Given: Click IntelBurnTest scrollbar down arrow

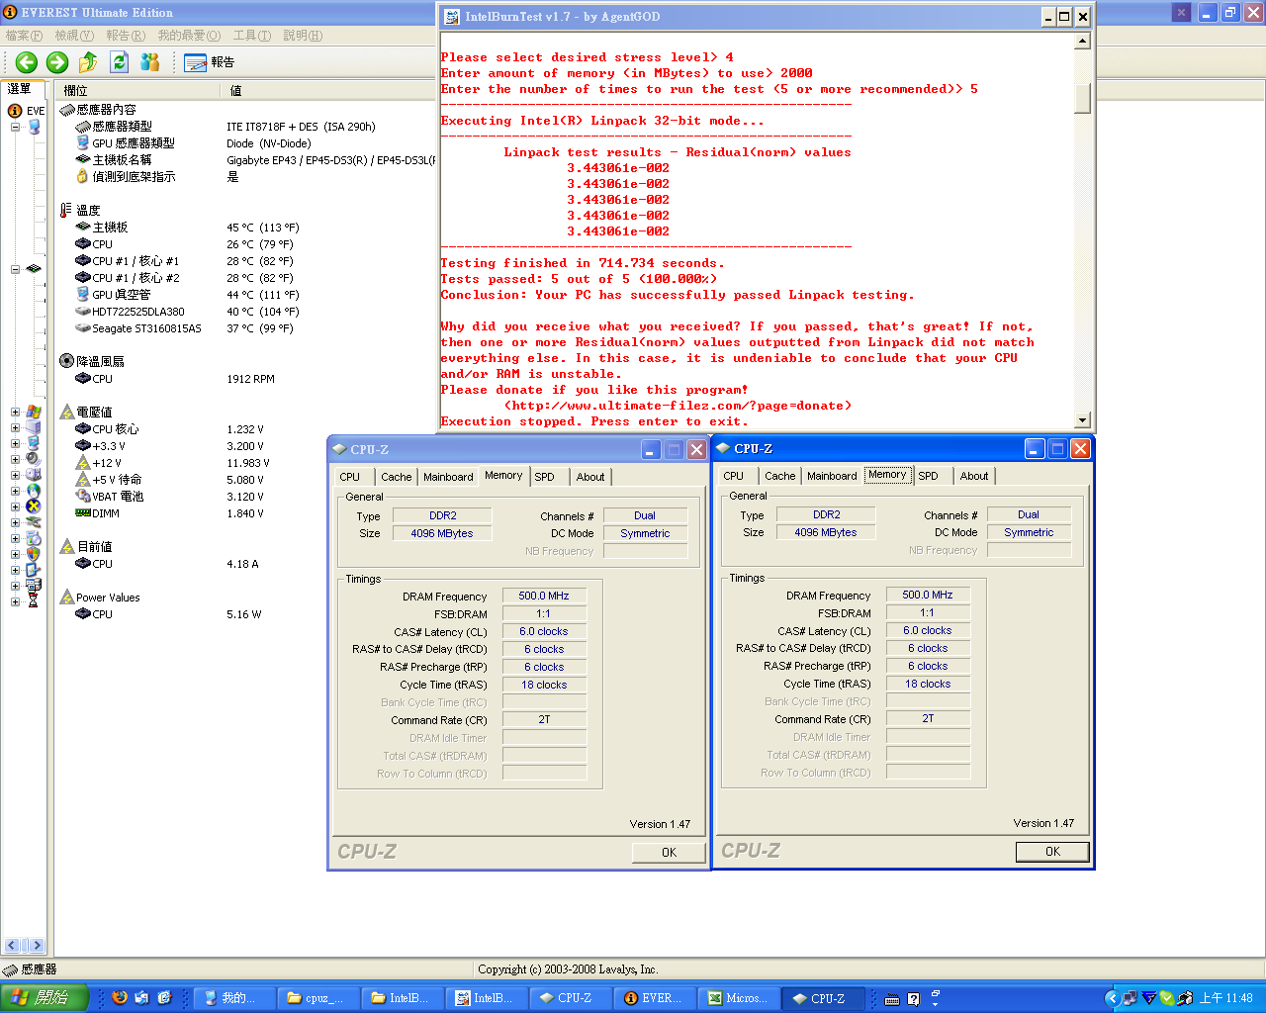Looking at the screenshot, I should pos(1082,420).
